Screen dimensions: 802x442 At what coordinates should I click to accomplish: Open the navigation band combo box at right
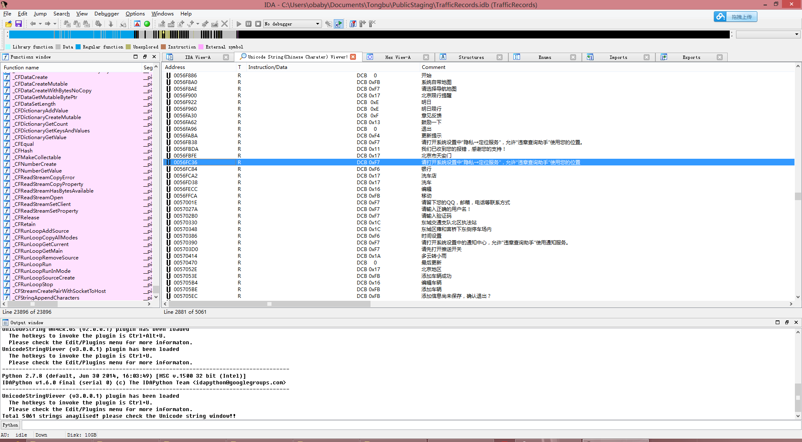click(x=768, y=34)
